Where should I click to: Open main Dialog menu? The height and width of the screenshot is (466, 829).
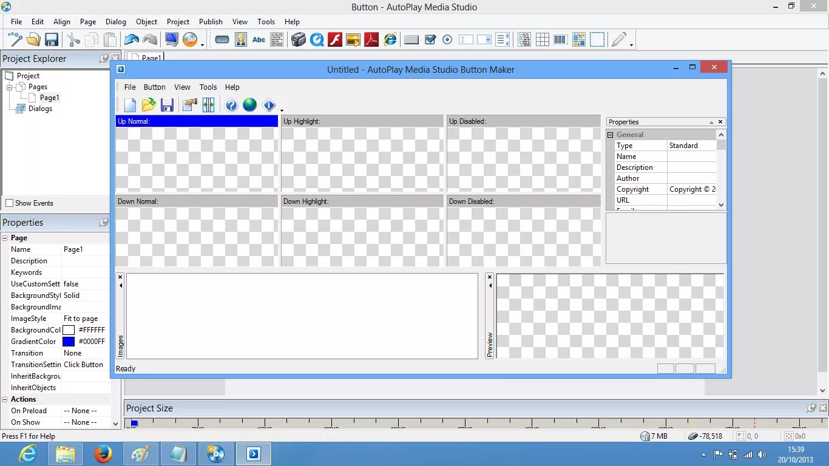coord(116,22)
